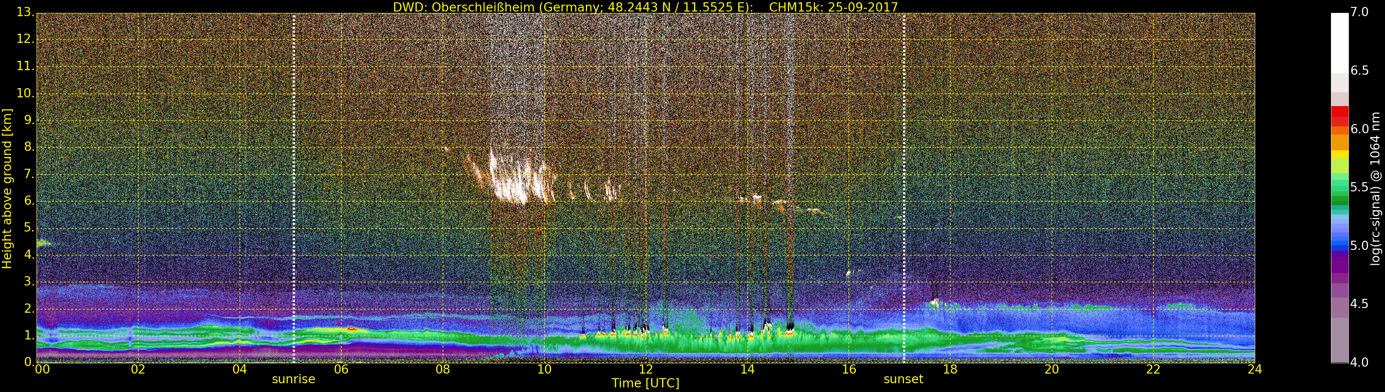Click the white dotted sunrise marker line

(x=294, y=188)
